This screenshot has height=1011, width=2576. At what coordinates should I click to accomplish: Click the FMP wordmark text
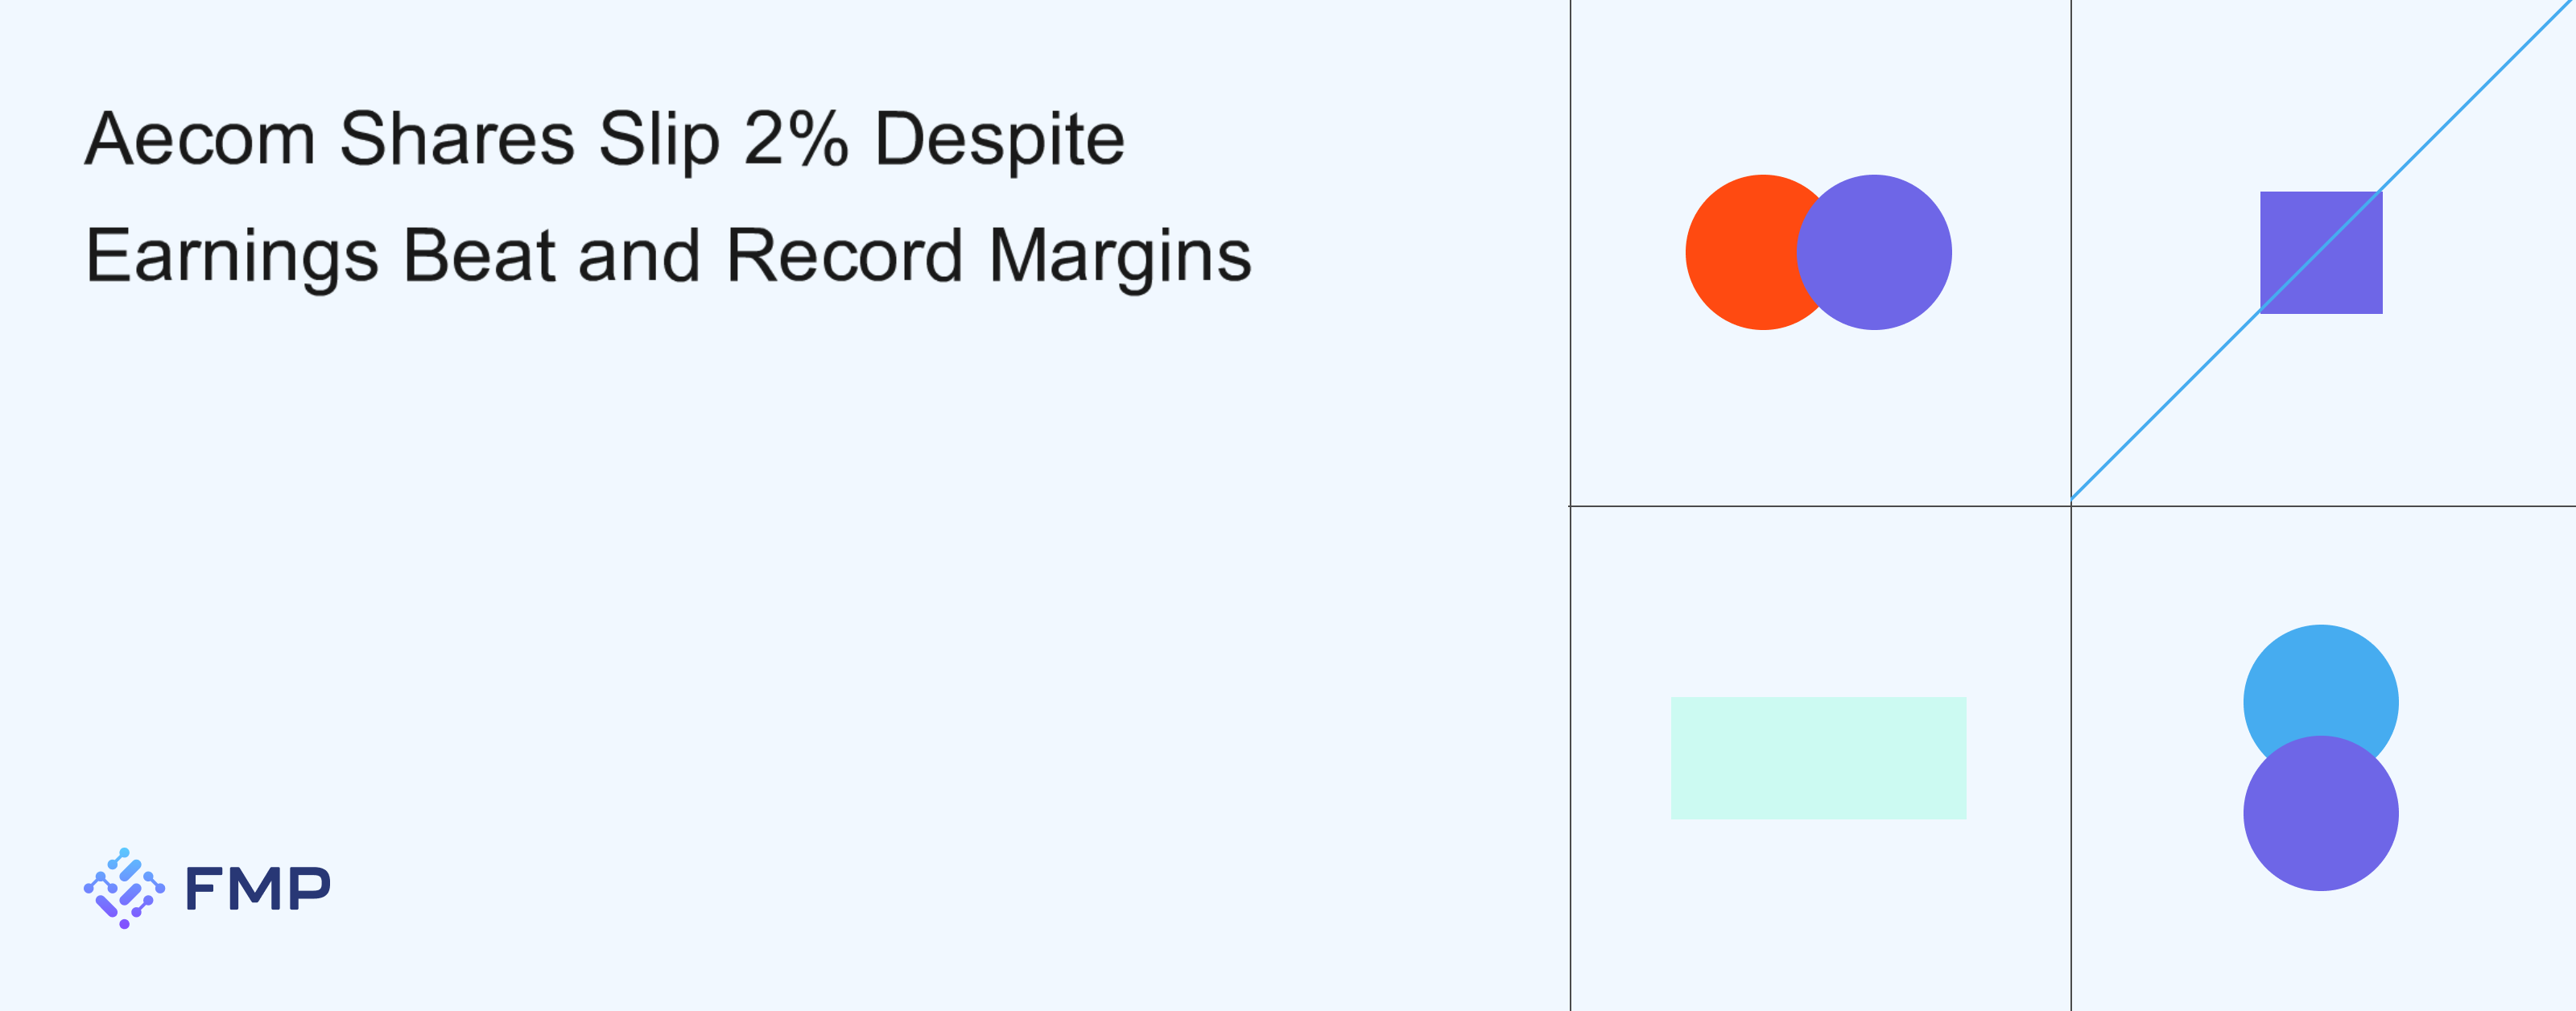258,889
